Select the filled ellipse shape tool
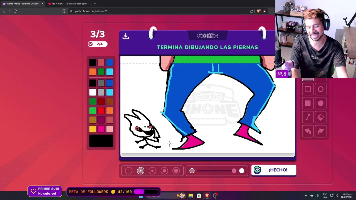 (321, 103)
